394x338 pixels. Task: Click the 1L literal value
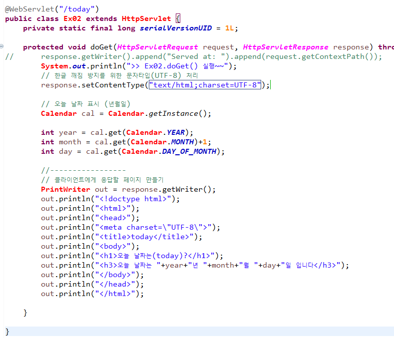(x=229, y=28)
